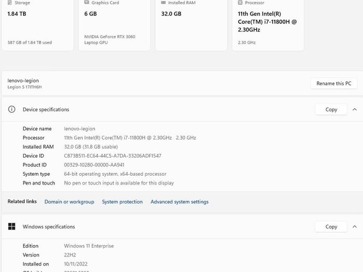The image size is (363, 272).
Task: Click the Product ID label
Action: [x=35, y=165]
